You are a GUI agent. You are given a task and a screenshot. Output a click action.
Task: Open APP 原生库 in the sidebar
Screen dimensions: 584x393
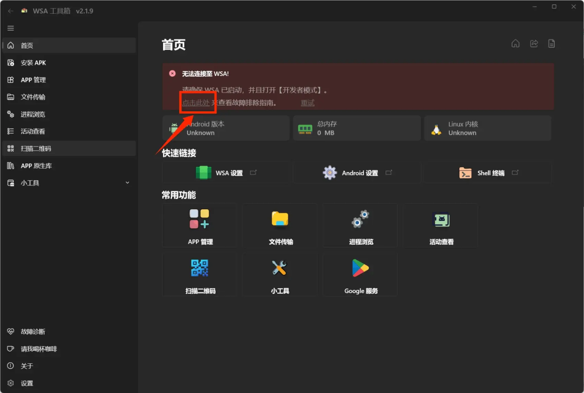tap(69, 165)
